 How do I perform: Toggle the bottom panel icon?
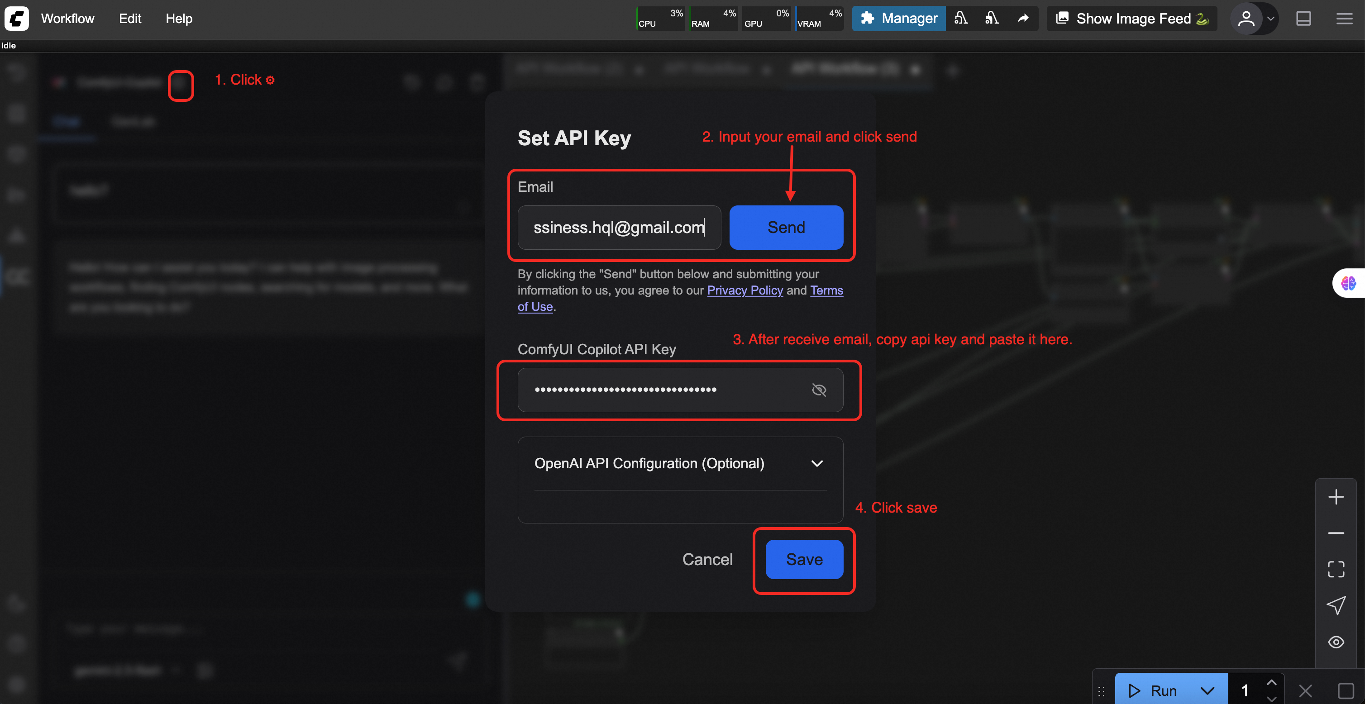point(1303,19)
